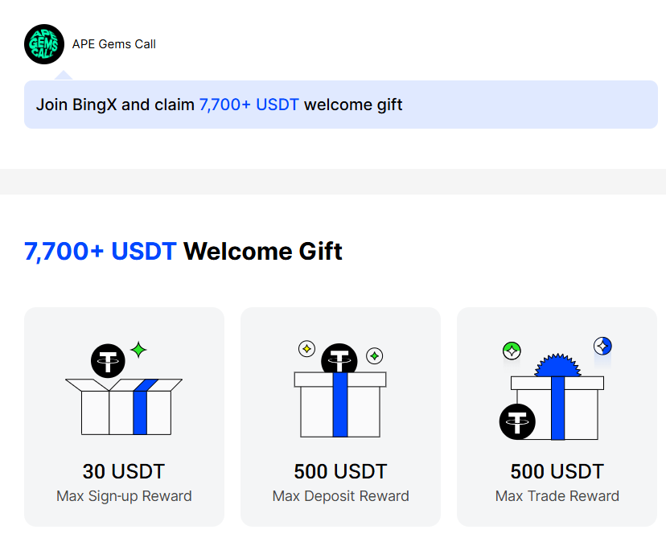
Task: Click the blue-white sparkle circle above trade box
Action: tap(602, 346)
